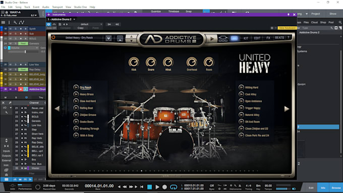Open the Transport menu
The image size is (343, 193).
tap(58, 7)
